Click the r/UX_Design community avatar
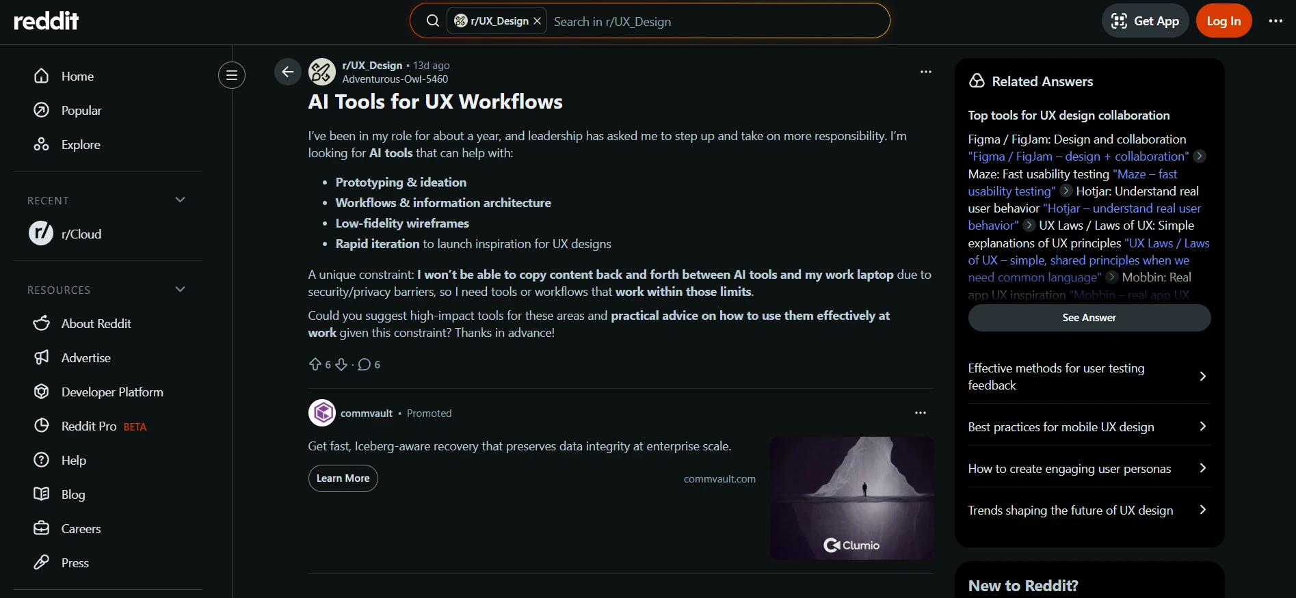 point(322,72)
